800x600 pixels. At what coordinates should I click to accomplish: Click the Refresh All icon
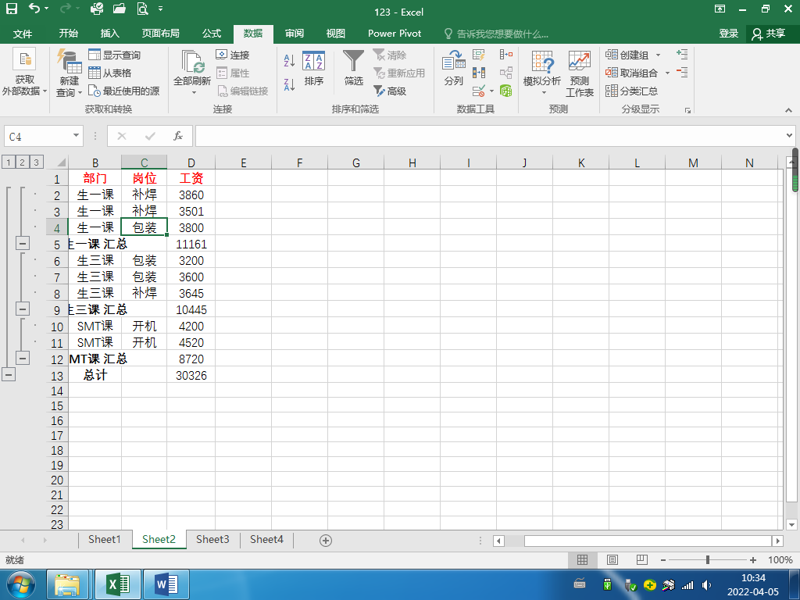point(192,61)
